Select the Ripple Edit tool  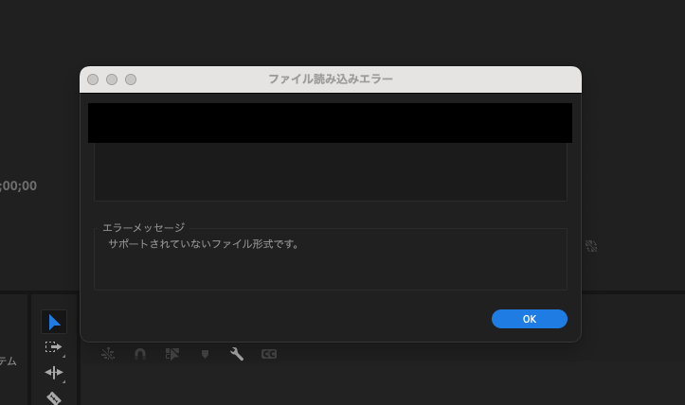54,373
